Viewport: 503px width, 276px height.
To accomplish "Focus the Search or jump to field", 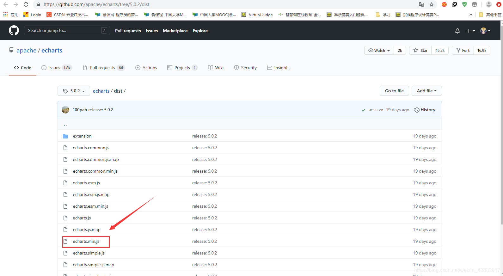I will [67, 30].
